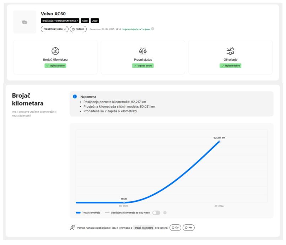Select the Oštećenje section card
Screen dimensions: 286x245
(230, 57)
